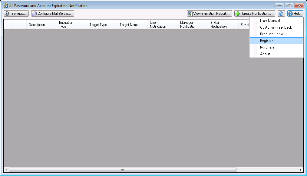
Task: Click the Description column header
Action: point(41,24)
